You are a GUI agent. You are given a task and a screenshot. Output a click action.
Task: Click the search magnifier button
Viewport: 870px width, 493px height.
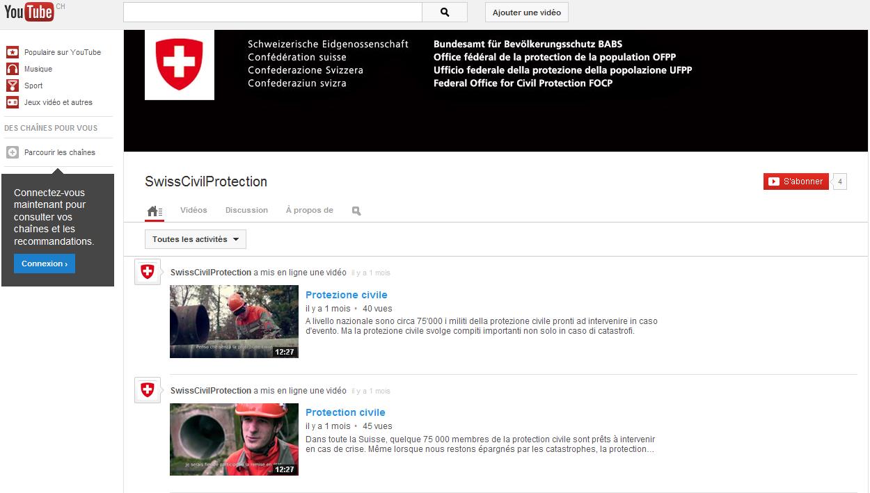(x=445, y=13)
